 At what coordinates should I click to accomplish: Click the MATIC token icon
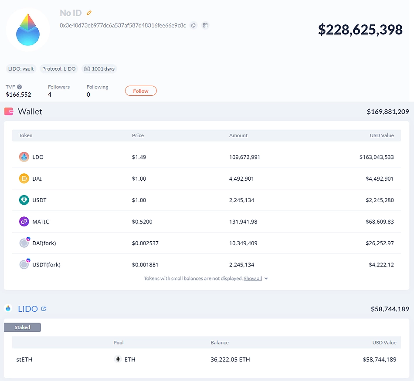pos(24,222)
